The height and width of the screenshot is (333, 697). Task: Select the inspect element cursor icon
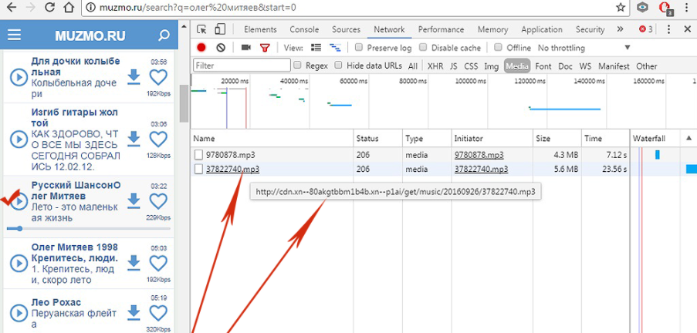[x=201, y=29]
